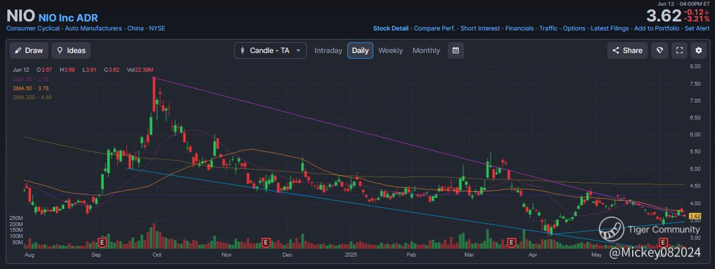Open Compare Perf. link

pos(435,28)
